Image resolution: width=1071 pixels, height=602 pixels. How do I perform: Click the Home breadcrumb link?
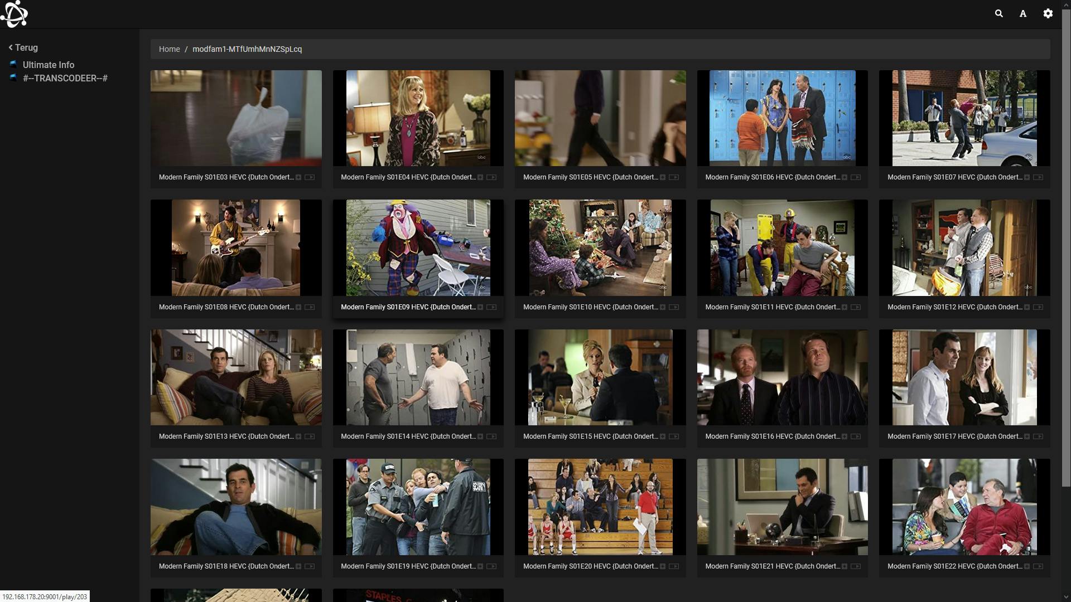[169, 49]
